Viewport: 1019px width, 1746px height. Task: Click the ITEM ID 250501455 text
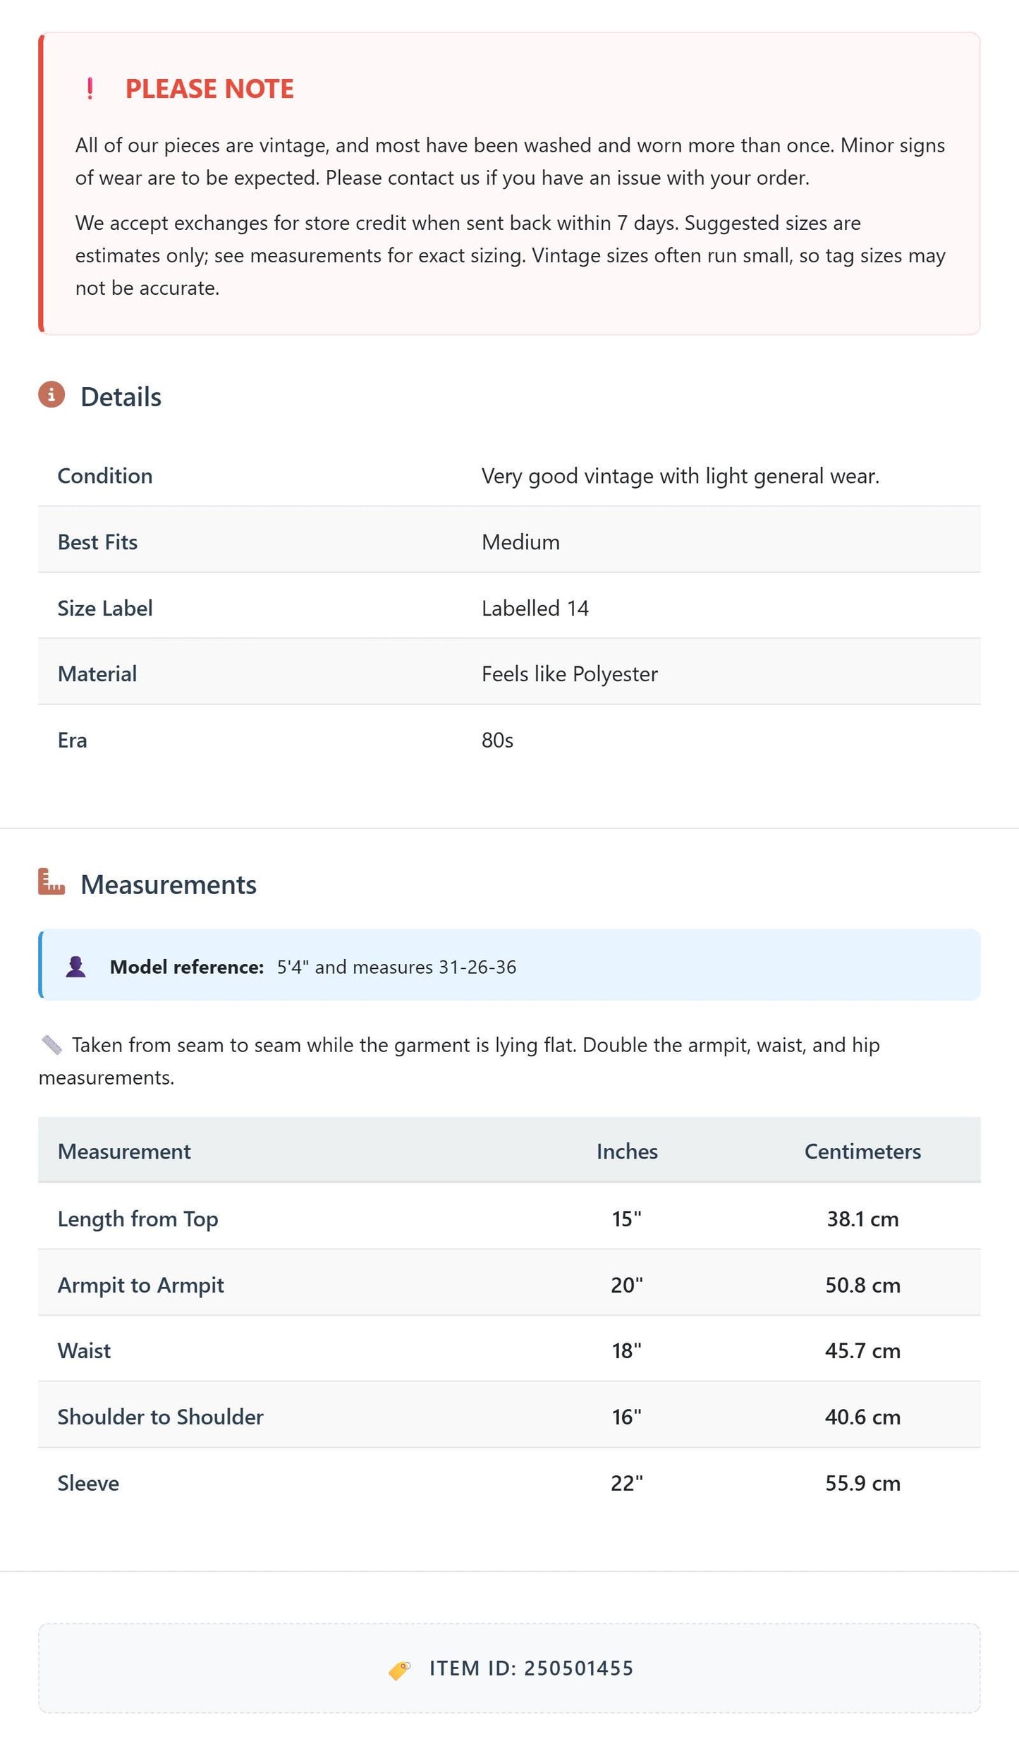[531, 1668]
